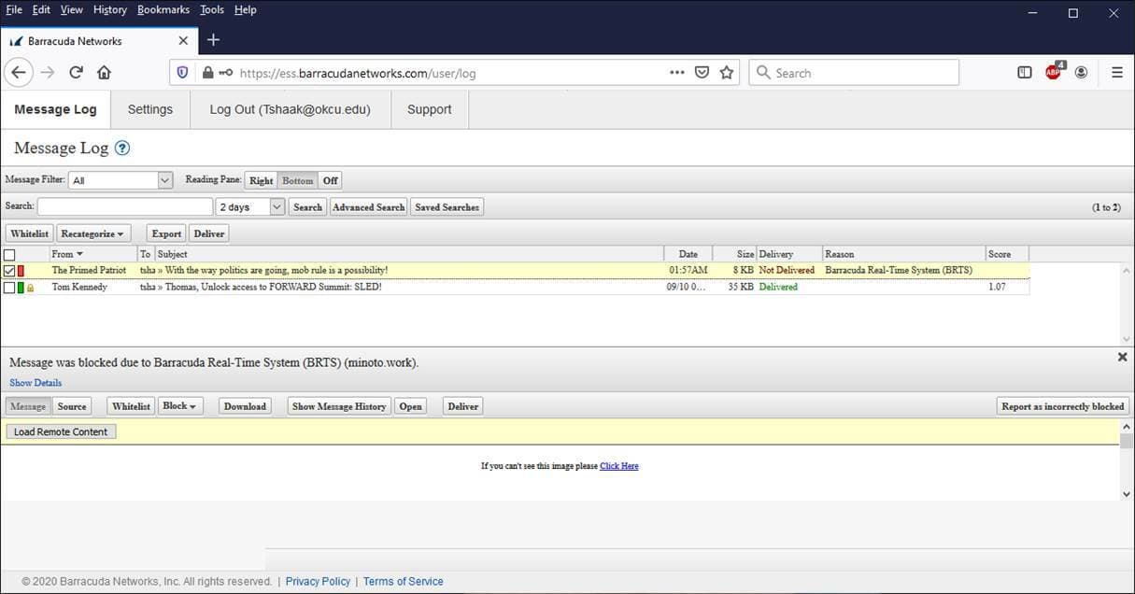Open the Terms of Service link

pos(404,581)
